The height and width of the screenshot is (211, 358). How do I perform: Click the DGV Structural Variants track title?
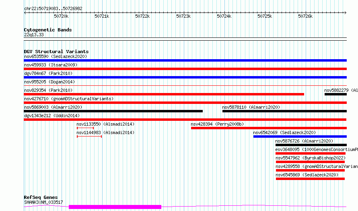pyautogui.click(x=56, y=52)
